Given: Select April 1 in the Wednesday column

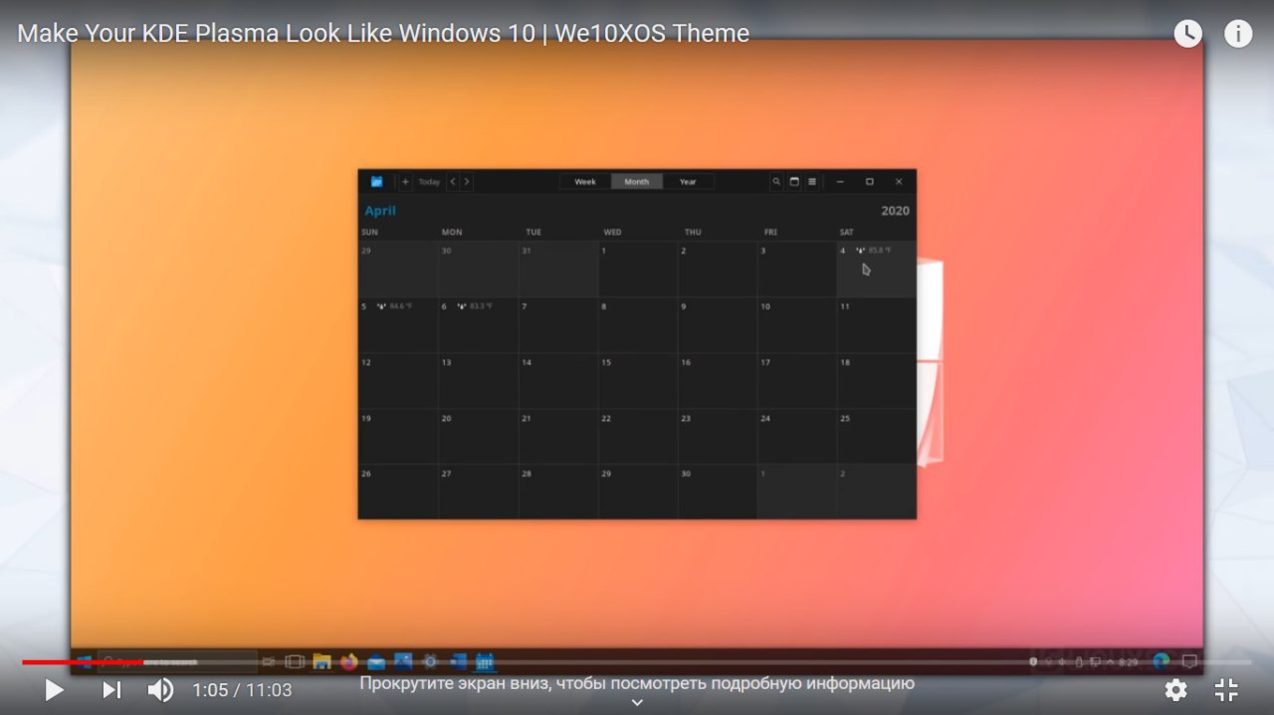Looking at the screenshot, I should click(x=638, y=268).
